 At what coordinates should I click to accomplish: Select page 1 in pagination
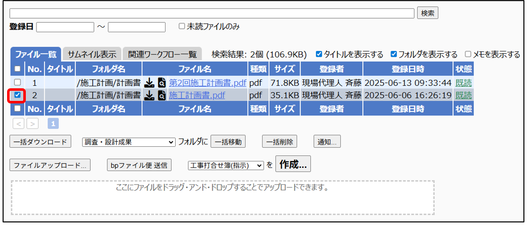[x=53, y=123]
